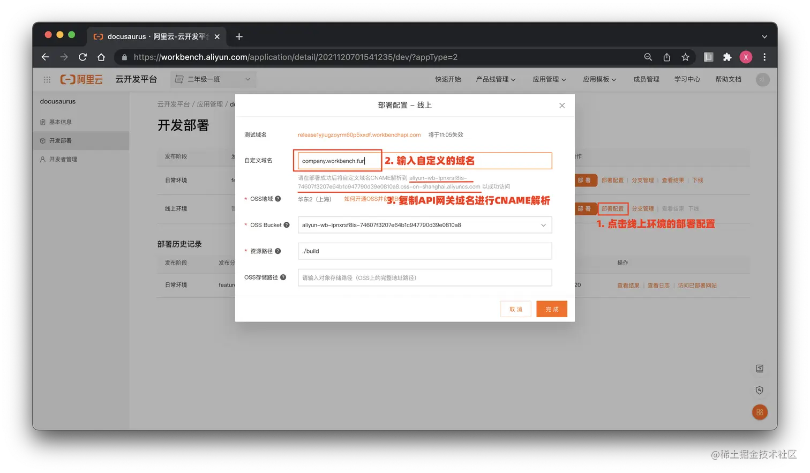Open 学习中心 in top navigation
Screen dimensions: 810x473
pos(687,79)
